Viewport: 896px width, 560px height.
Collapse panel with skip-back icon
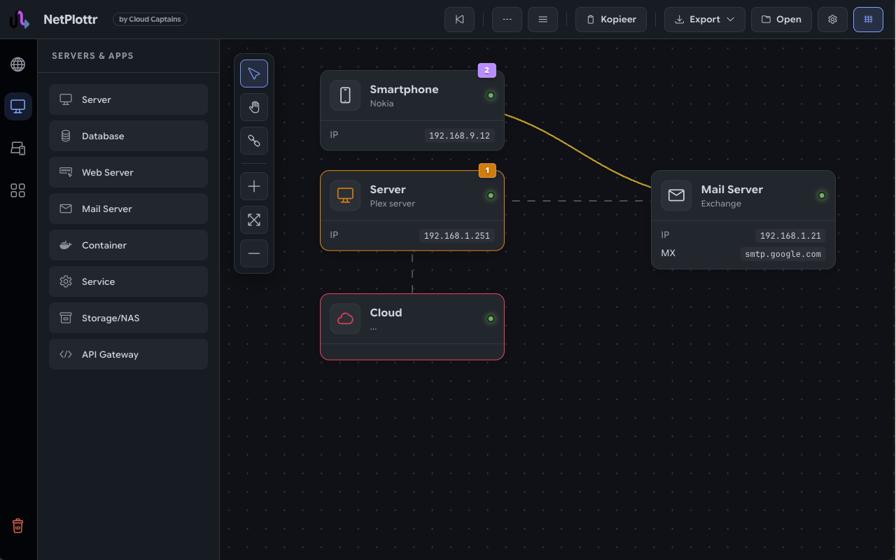(459, 20)
